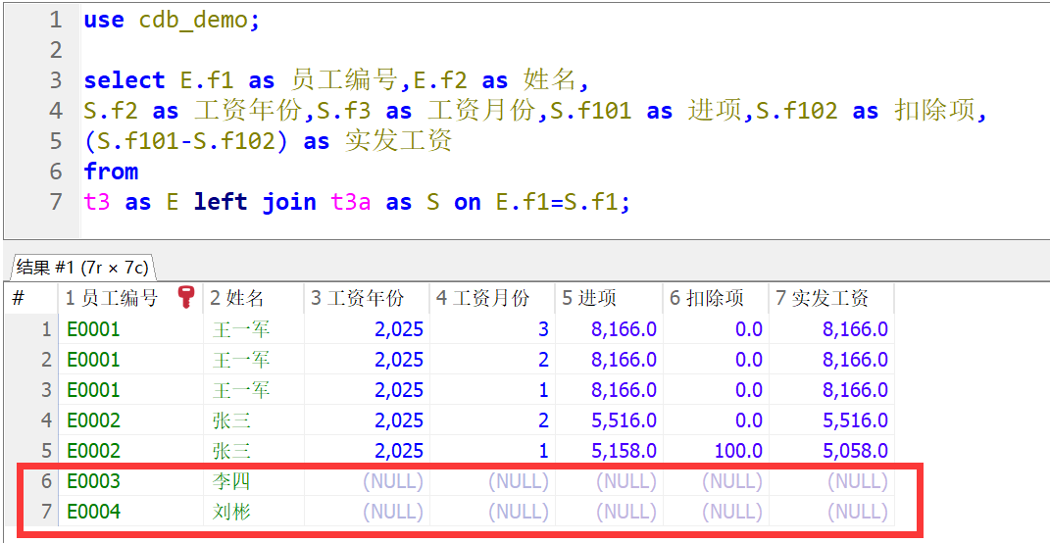The width and height of the screenshot is (1050, 543).
Task: Click the 100.0 deduction cell
Action: coord(737,451)
